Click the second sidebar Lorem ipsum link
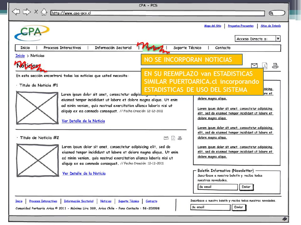Screen dimensions: 301x225 [235, 113]
